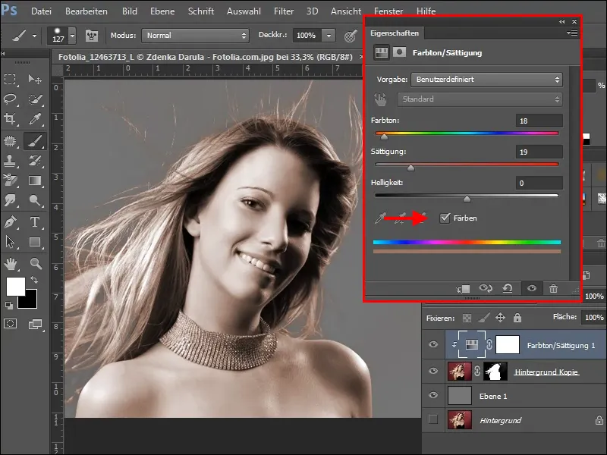Toggle adjustment layer visibility in Eigenschaften panel
This screenshot has width=607, height=455.
[x=532, y=288]
